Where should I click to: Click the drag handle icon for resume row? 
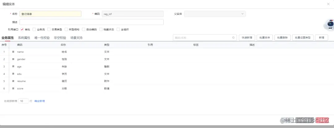(x=13, y=81)
